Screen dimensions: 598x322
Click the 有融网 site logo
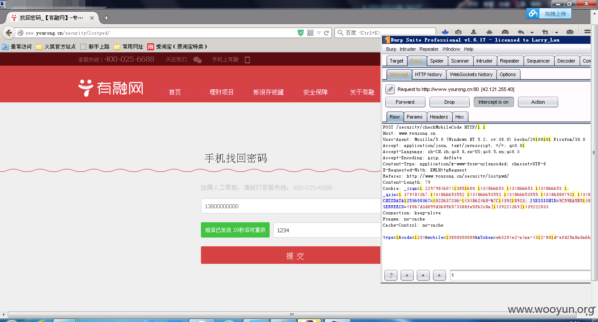[x=110, y=87]
